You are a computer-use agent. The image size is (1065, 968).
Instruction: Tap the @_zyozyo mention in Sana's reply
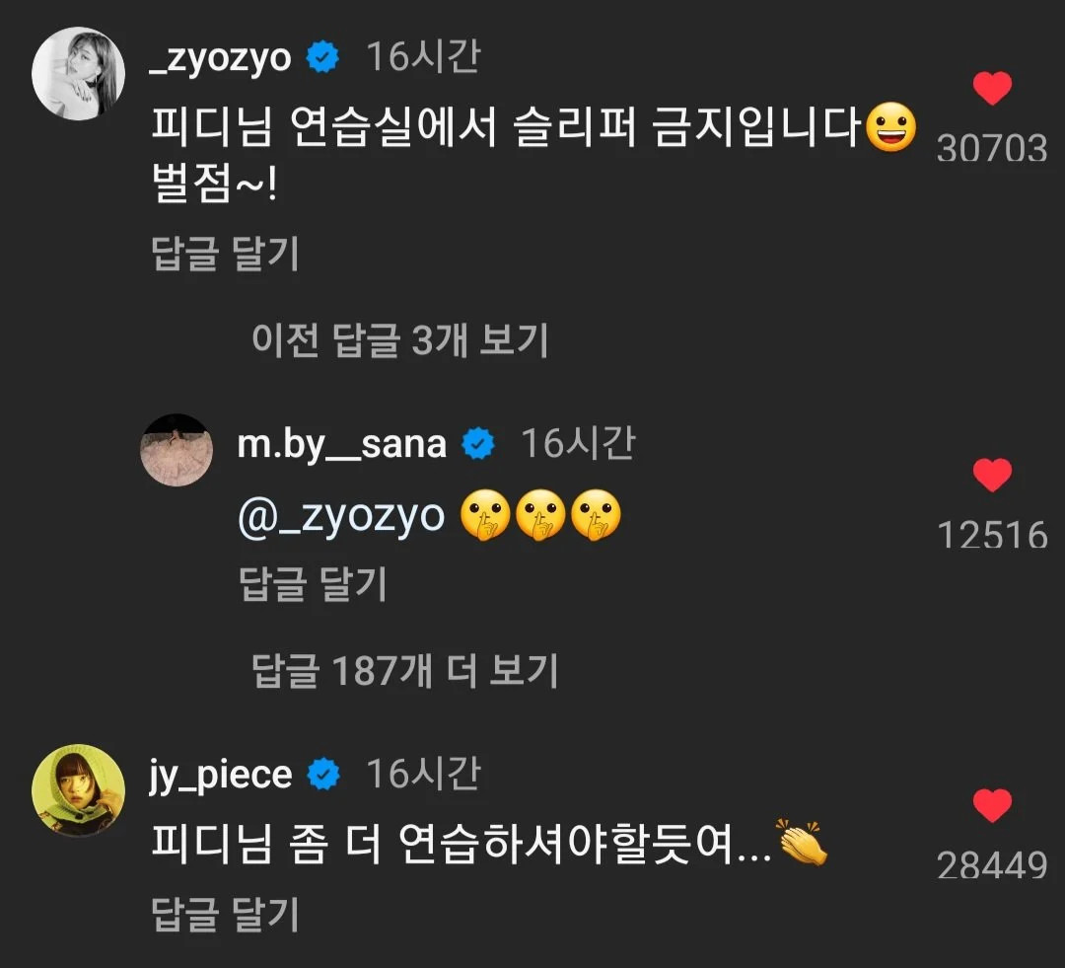click(x=341, y=516)
